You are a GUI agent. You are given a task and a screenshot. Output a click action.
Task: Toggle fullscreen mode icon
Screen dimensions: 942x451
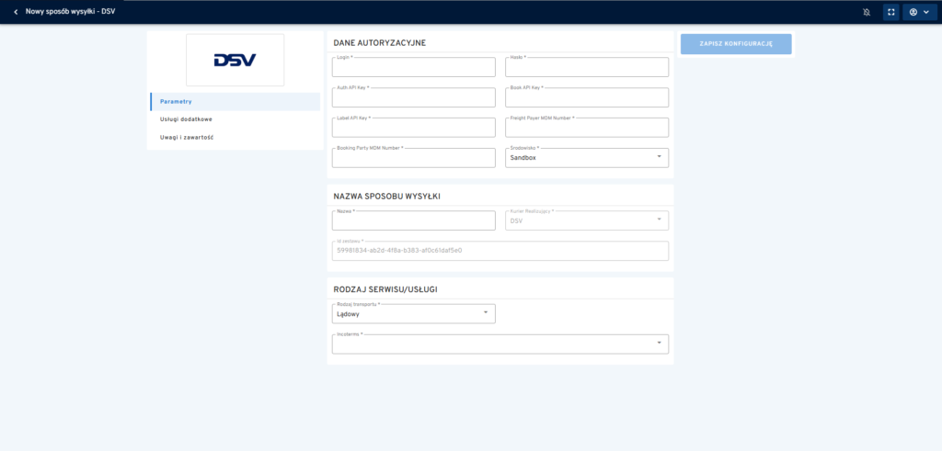890,12
